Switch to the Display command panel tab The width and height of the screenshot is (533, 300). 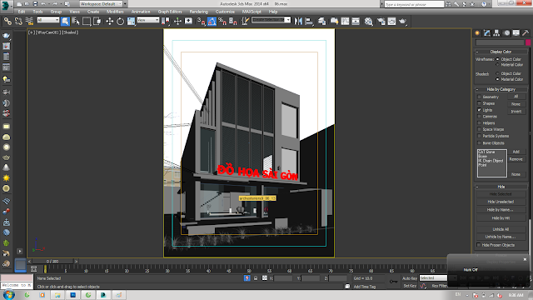516,33
